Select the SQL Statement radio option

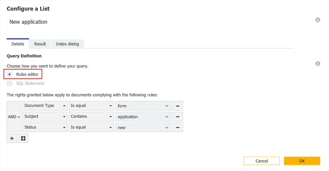[10, 83]
